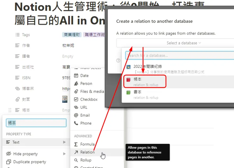Click the ISBN value starting 9789

(66, 78)
